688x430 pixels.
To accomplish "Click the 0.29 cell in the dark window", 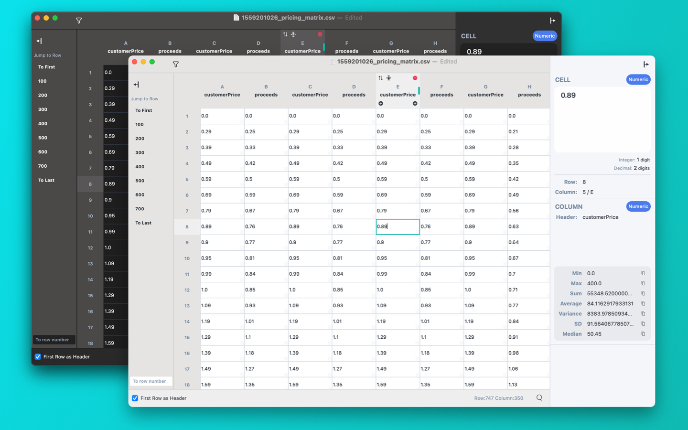I will pos(116,88).
